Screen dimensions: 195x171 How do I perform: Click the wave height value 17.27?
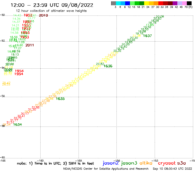(x=18, y=48)
